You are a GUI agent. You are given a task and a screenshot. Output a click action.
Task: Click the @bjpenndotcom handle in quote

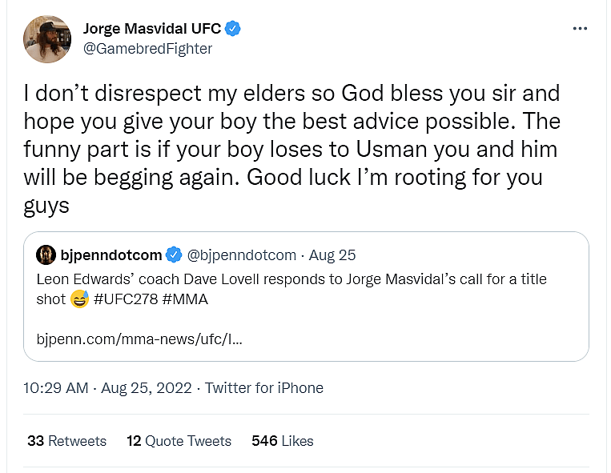tap(241, 255)
